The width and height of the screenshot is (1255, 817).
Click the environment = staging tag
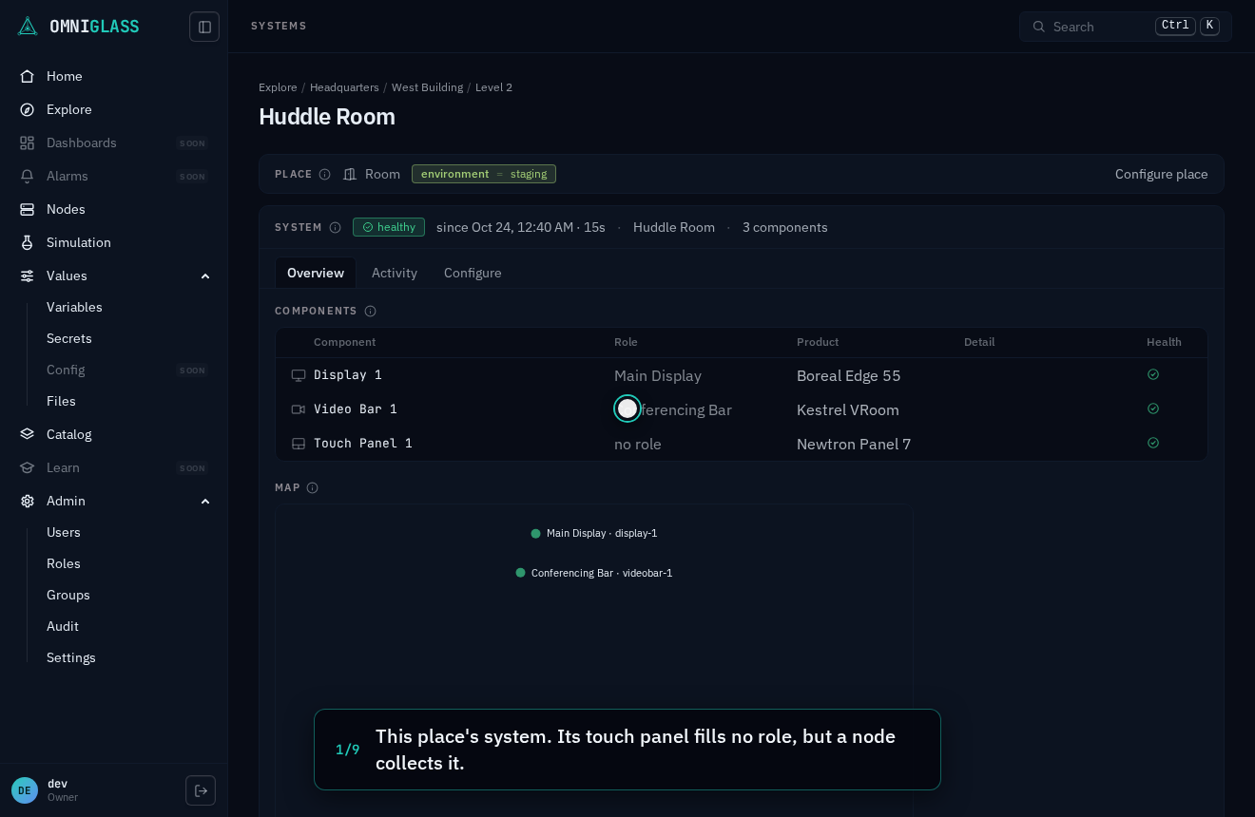coord(484,174)
